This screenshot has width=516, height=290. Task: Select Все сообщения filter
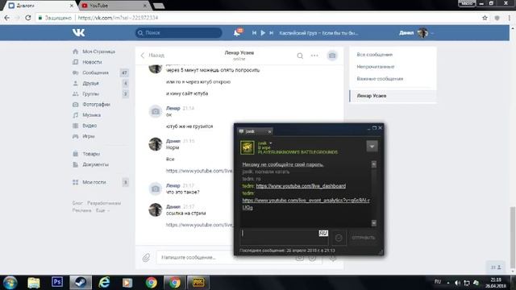(374, 55)
